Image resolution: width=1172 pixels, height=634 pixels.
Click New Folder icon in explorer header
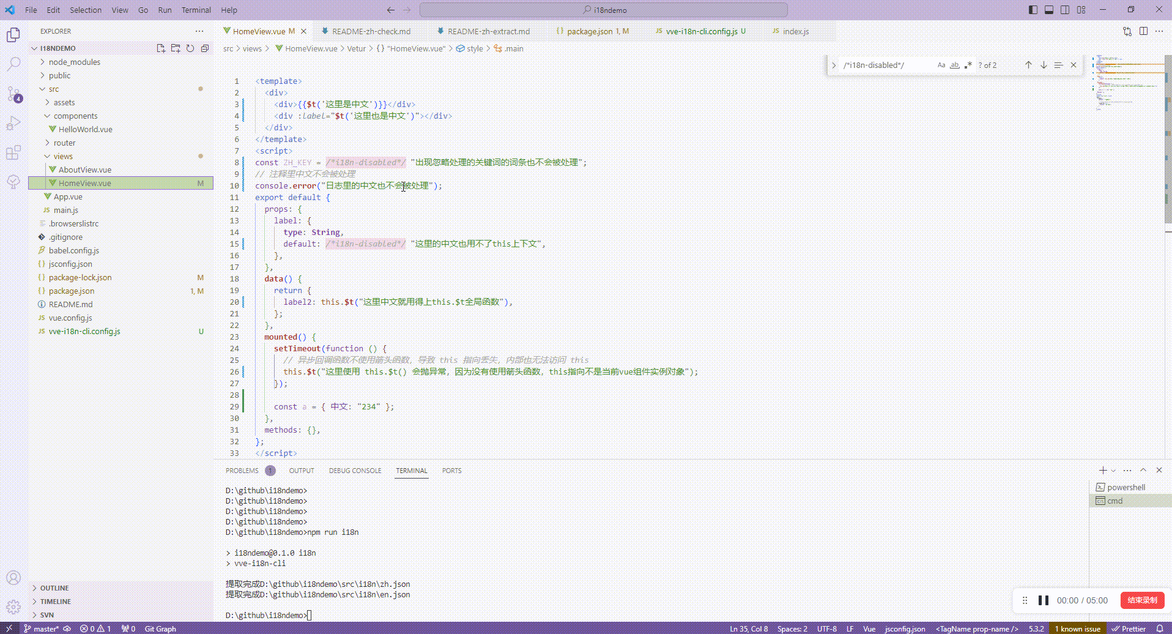click(176, 48)
